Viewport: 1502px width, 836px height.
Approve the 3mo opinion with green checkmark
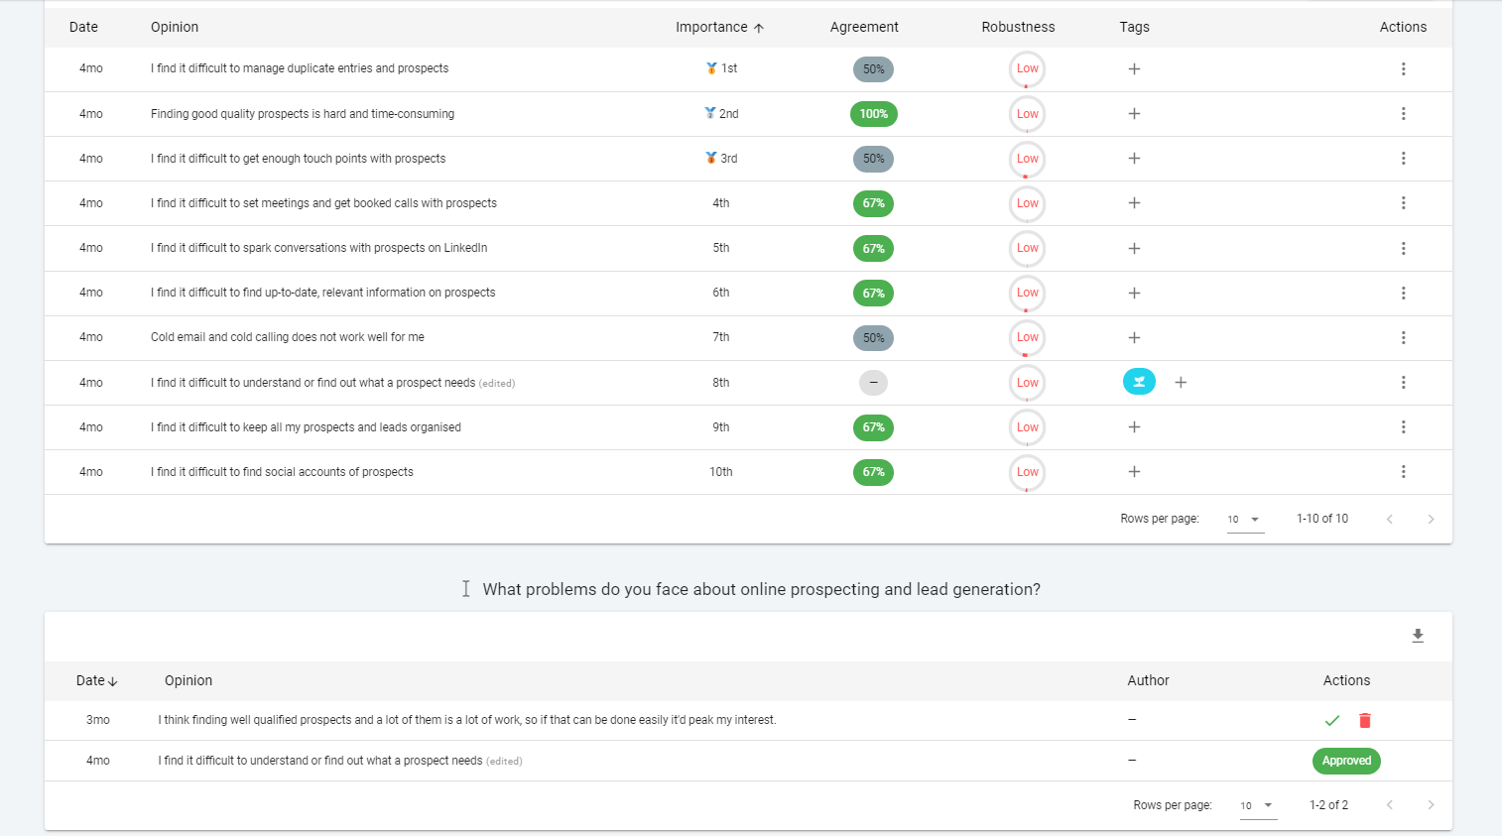(x=1332, y=720)
